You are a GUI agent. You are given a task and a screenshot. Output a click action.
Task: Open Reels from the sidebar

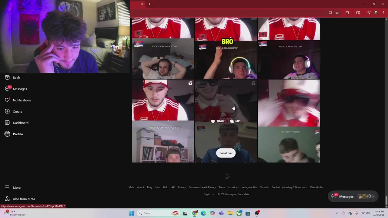pyautogui.click(x=13, y=78)
